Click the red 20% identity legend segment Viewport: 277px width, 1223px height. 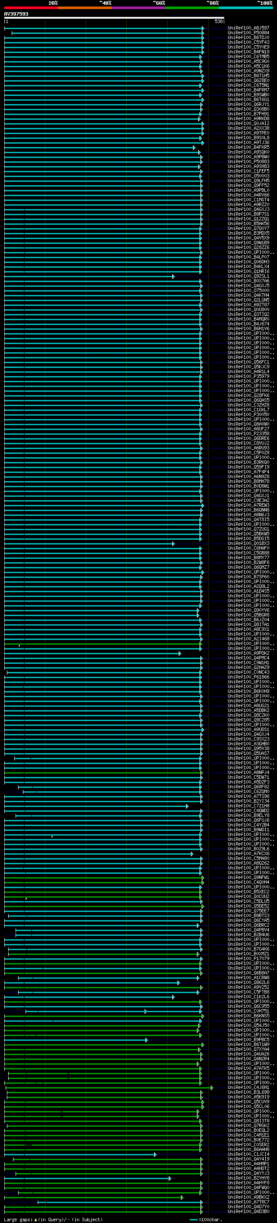pyautogui.click(x=31, y=8)
